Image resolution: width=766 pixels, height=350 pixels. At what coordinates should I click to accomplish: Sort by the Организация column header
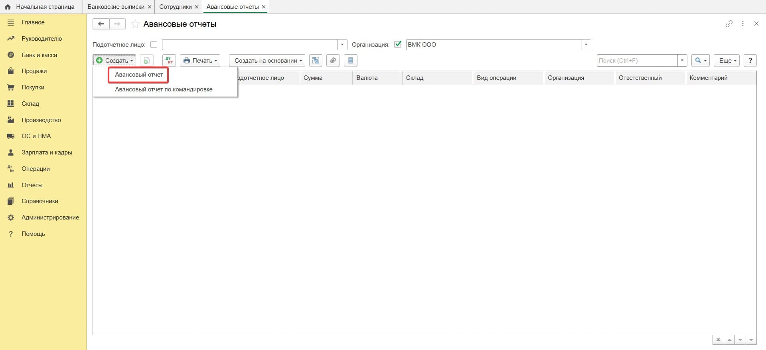point(580,78)
